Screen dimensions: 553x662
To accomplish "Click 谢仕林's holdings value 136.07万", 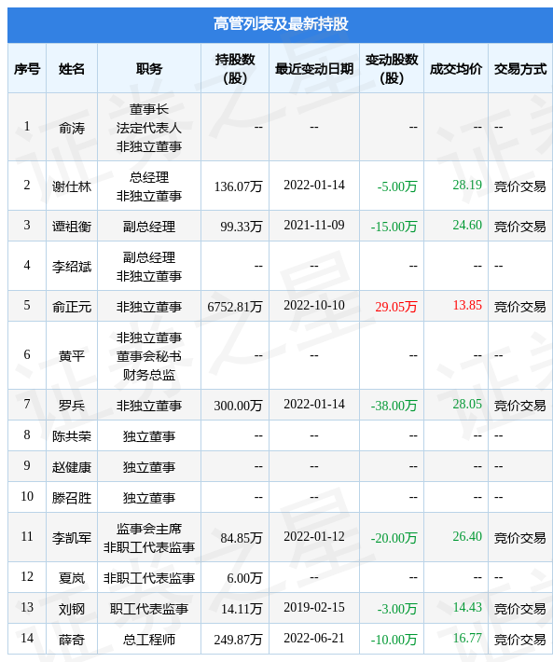I will pyautogui.click(x=238, y=186).
